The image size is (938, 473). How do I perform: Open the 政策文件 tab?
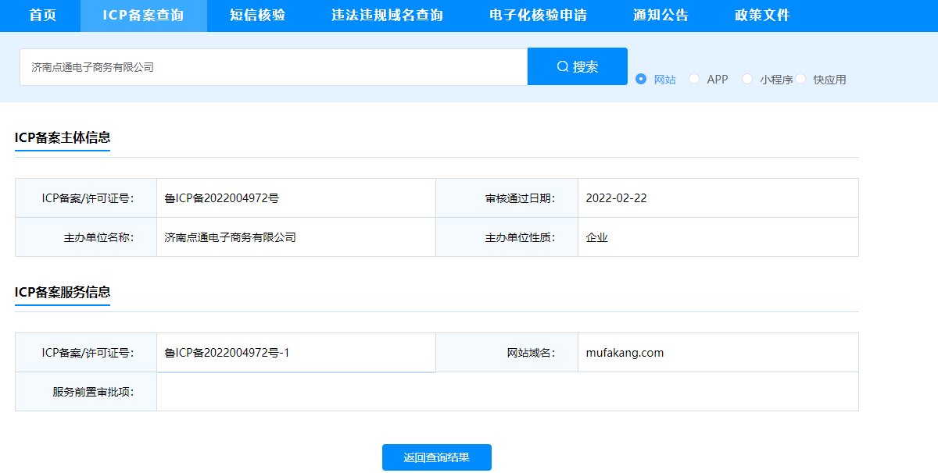762,16
